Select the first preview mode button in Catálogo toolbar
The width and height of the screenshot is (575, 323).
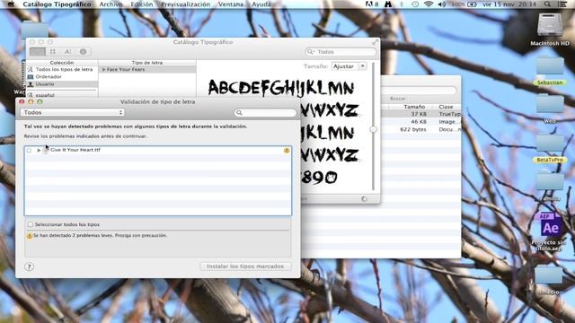click(38, 52)
